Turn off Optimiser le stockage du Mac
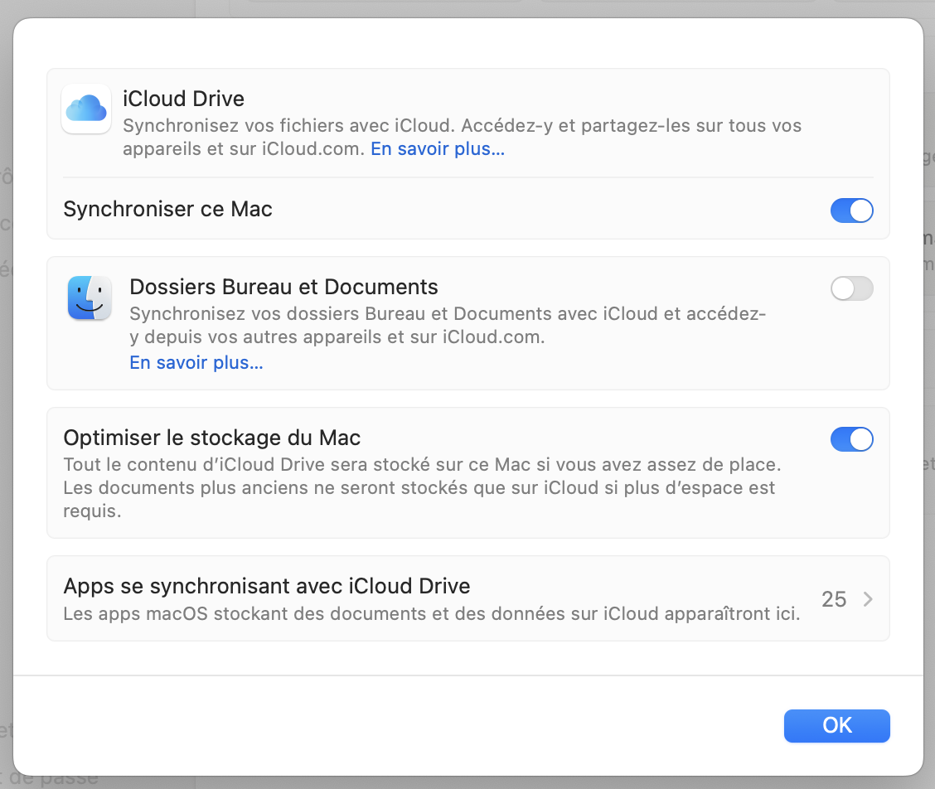The image size is (935, 789). pyautogui.click(x=851, y=439)
